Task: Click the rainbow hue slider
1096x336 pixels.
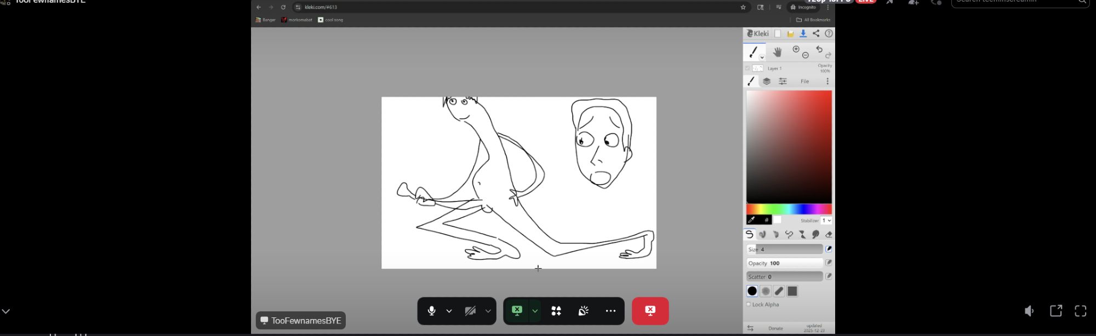Action: [789, 209]
